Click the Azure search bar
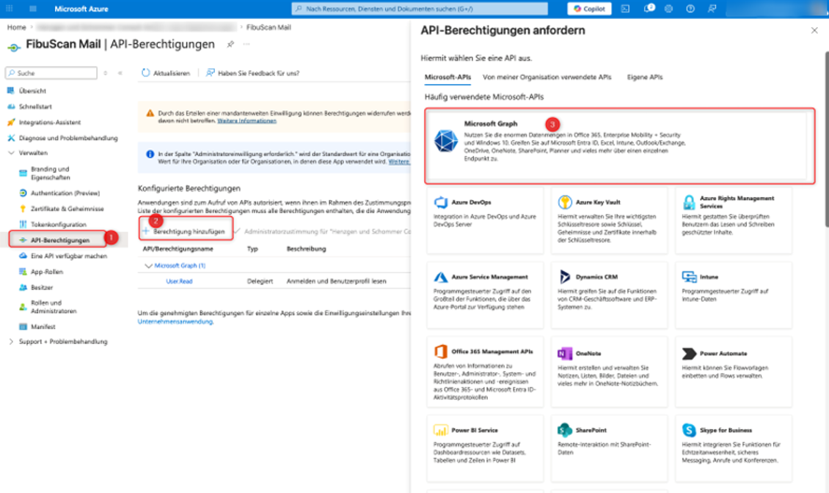This screenshot has height=493, width=829. [x=419, y=9]
